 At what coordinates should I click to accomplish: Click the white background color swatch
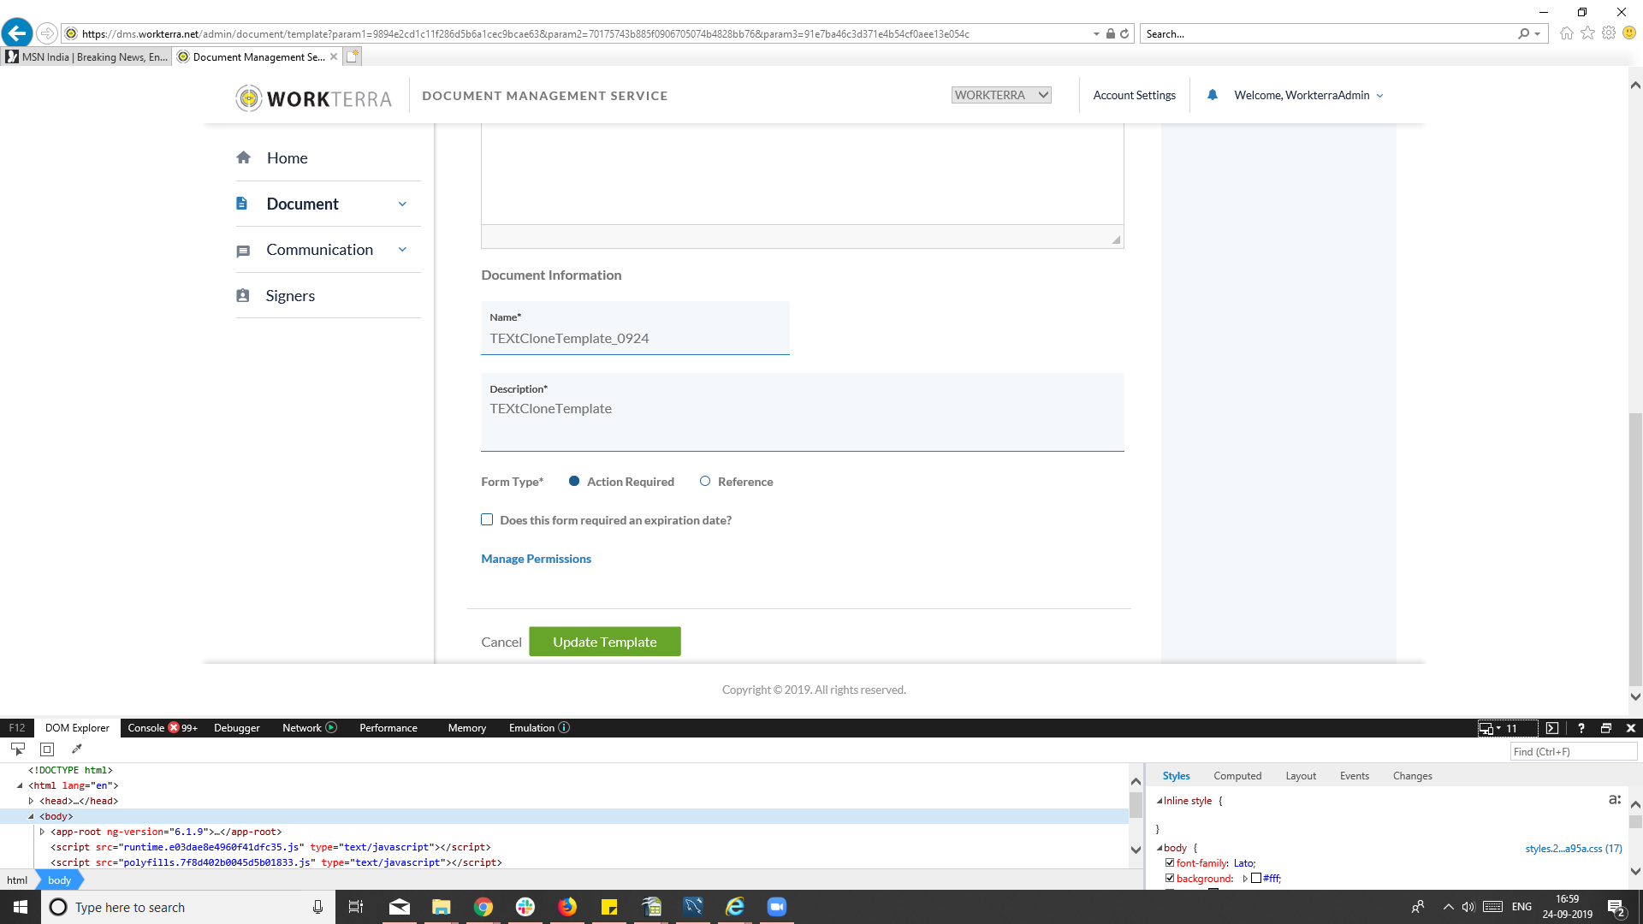point(1256,878)
